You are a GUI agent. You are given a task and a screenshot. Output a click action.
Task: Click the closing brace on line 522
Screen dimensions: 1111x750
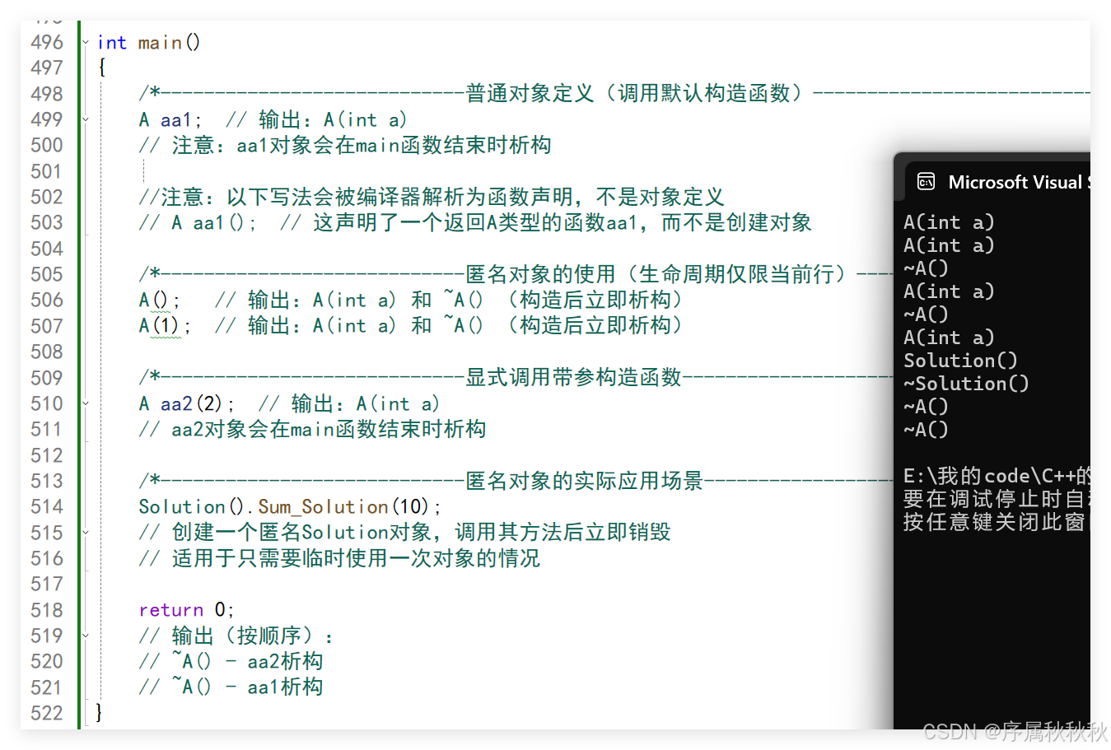coord(99,712)
